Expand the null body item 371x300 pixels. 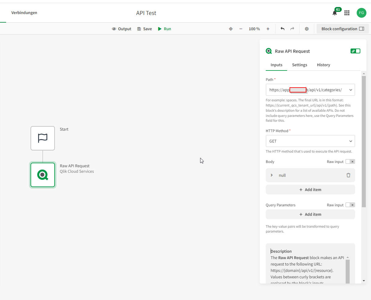click(272, 175)
